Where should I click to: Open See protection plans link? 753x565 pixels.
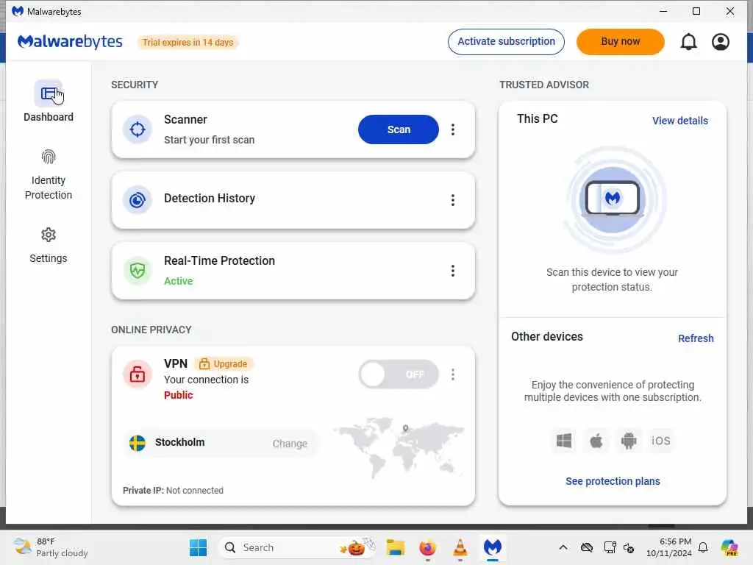[613, 481]
